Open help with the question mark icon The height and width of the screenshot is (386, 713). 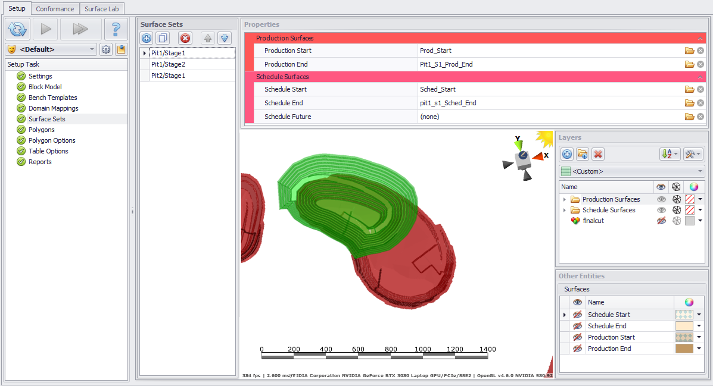[116, 29]
